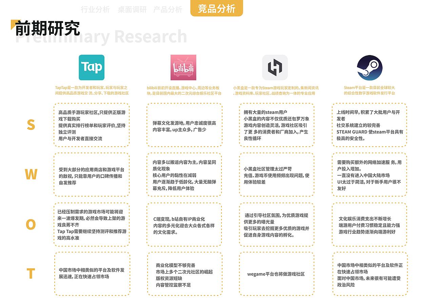Screen dimensions: 434x306
Task: Click the TapTap app logo
Action: (92, 67)
